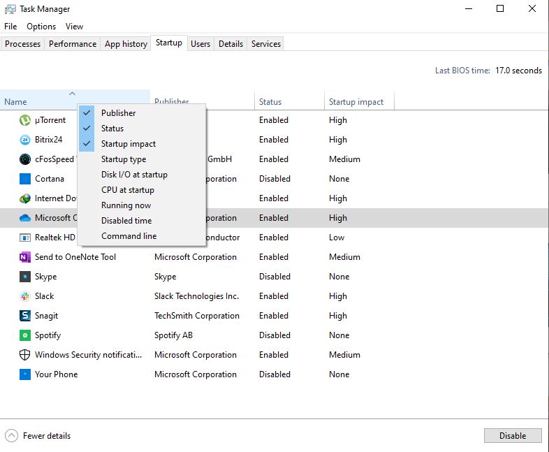Image resolution: width=549 pixels, height=452 pixels.
Task: Click the µTorrent app icon
Action: (x=25, y=120)
